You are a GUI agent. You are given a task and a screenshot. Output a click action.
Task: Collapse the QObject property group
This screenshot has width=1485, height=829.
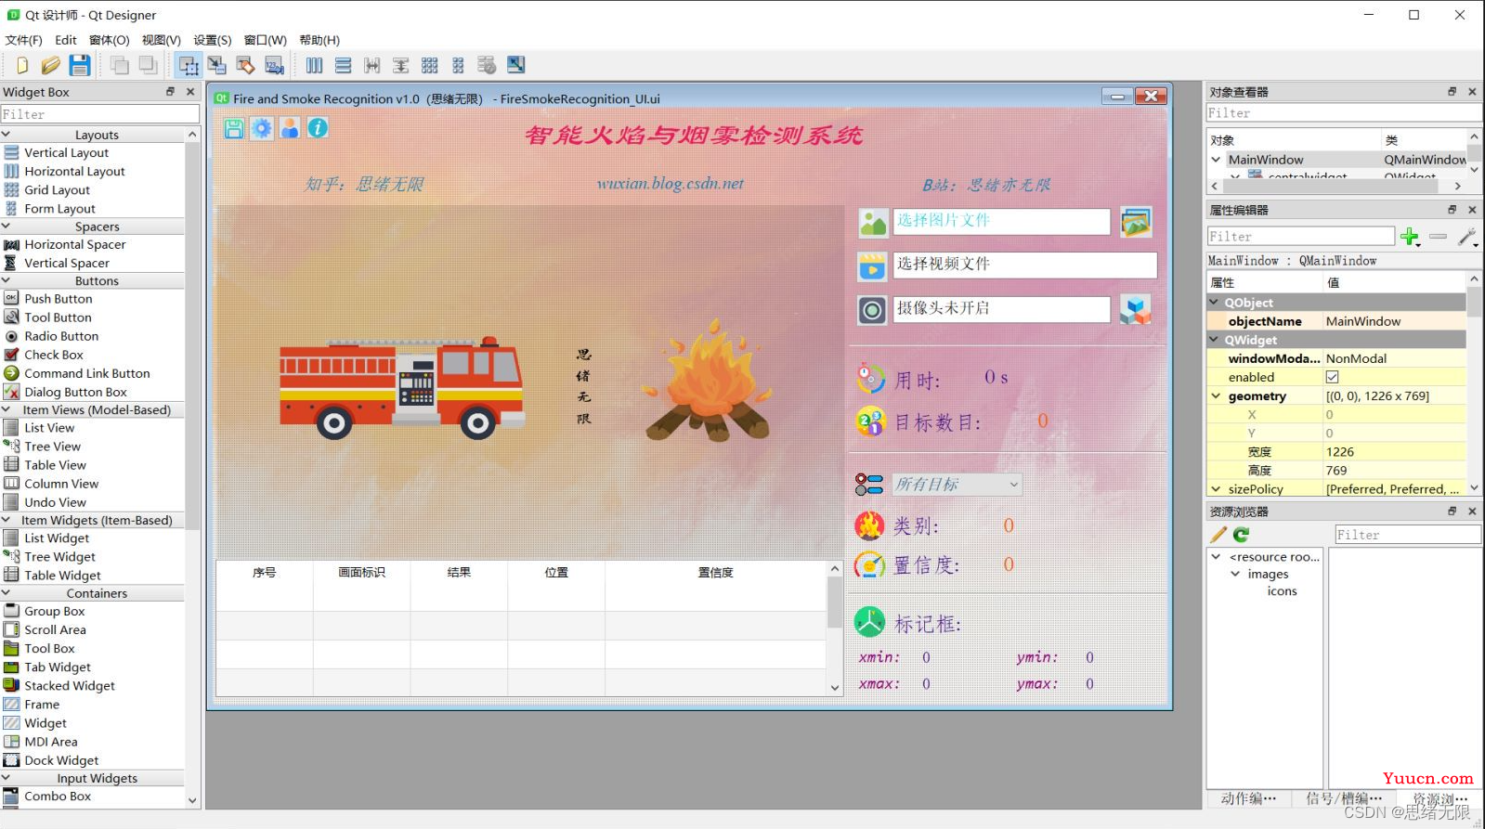tap(1215, 303)
